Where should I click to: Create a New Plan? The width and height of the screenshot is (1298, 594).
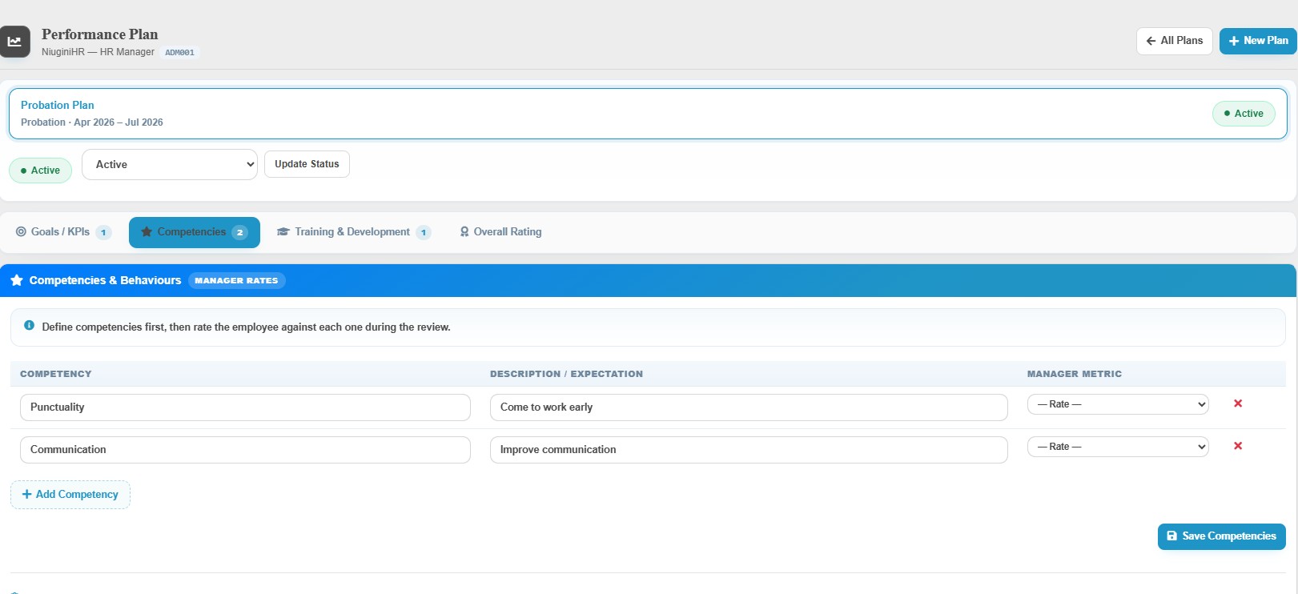[1258, 41]
